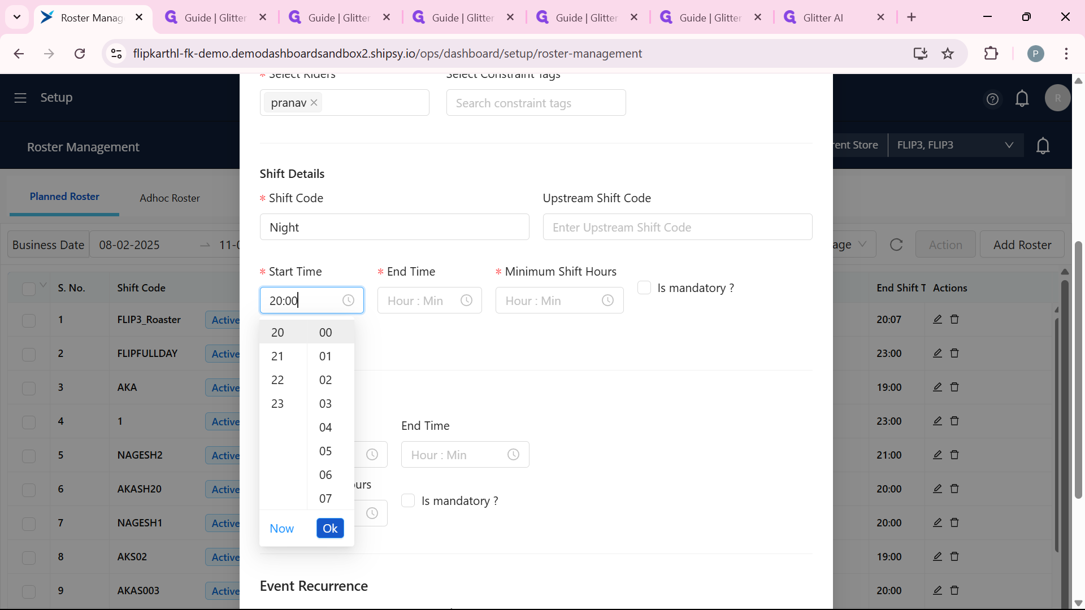The height and width of the screenshot is (610, 1085).
Task: Delete the NAGESH1 roster row
Action: [954, 522]
